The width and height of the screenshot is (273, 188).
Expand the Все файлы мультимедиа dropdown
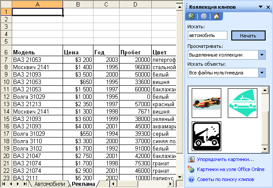(x=262, y=73)
